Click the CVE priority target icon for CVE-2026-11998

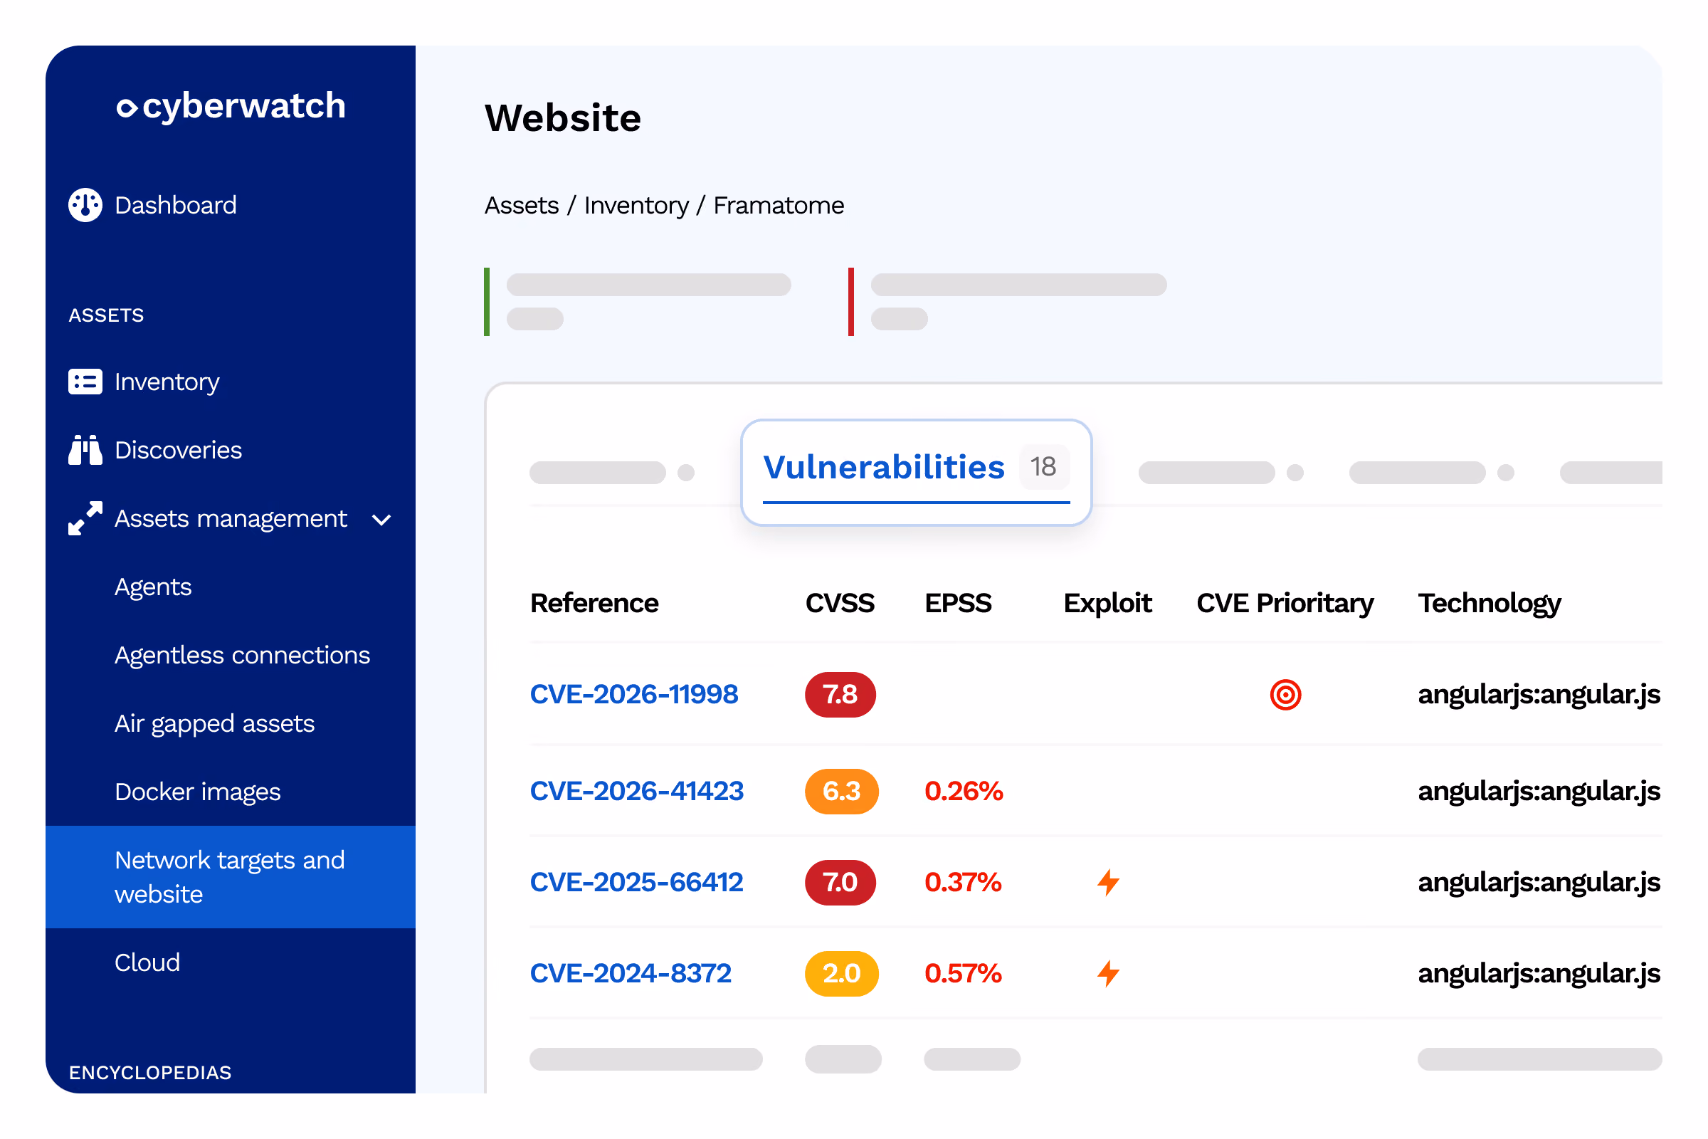click(1285, 695)
